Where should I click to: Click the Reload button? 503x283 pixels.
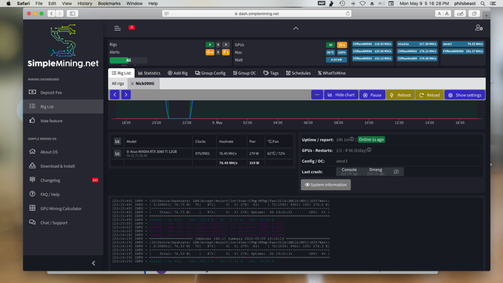click(430, 95)
